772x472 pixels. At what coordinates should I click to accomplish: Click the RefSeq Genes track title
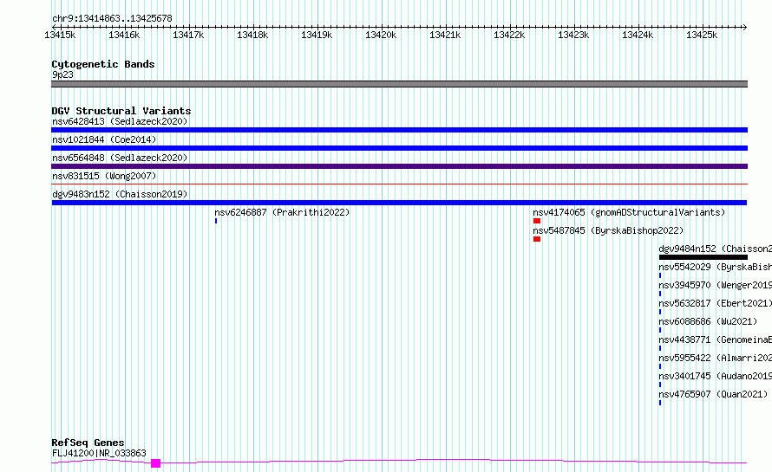pyautogui.click(x=88, y=443)
